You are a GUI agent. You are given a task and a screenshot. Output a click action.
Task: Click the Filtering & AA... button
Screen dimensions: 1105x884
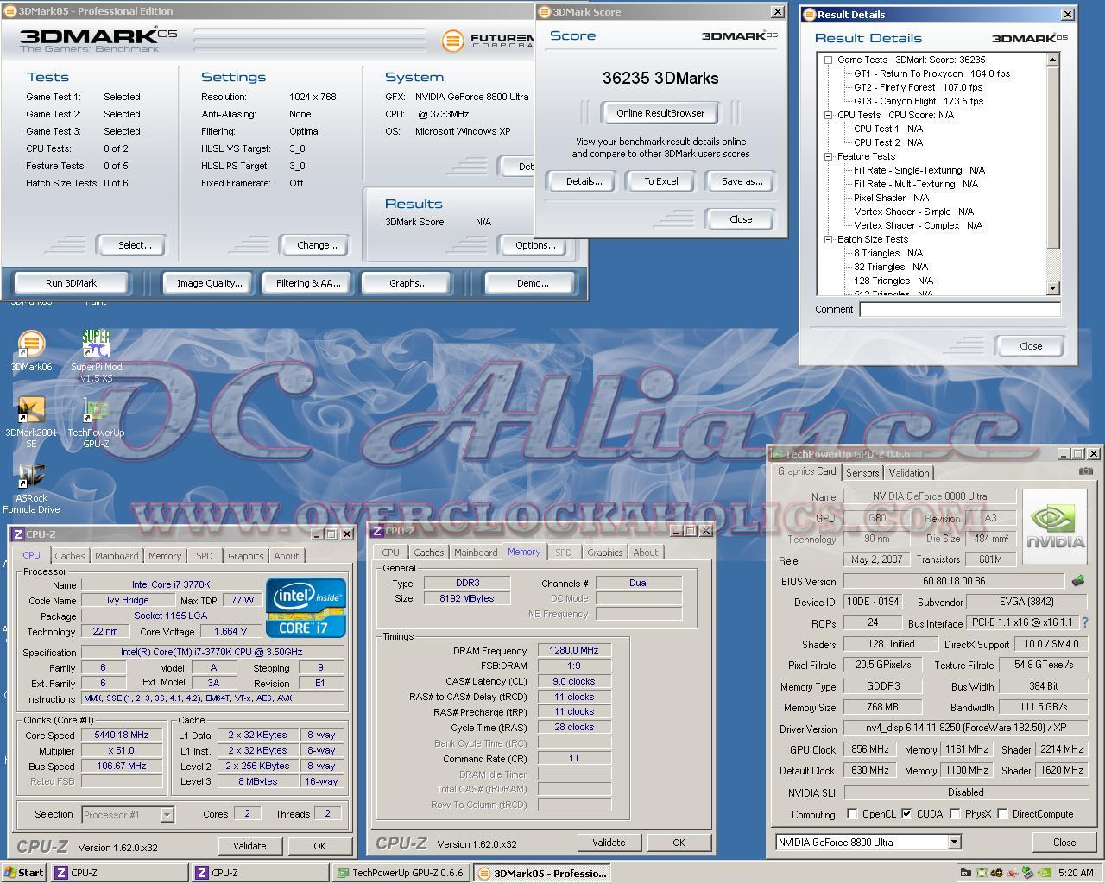click(308, 283)
